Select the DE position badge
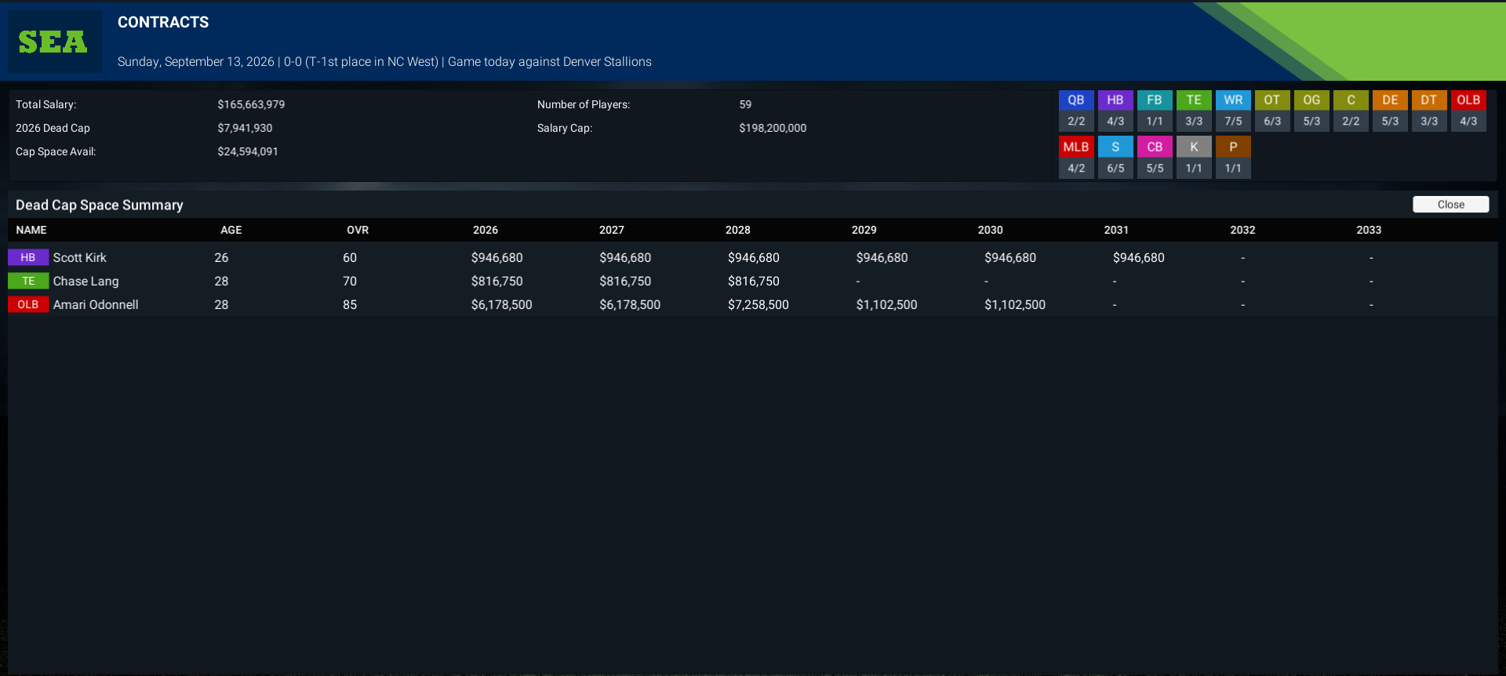Image resolution: width=1506 pixels, height=676 pixels. click(x=1390, y=100)
